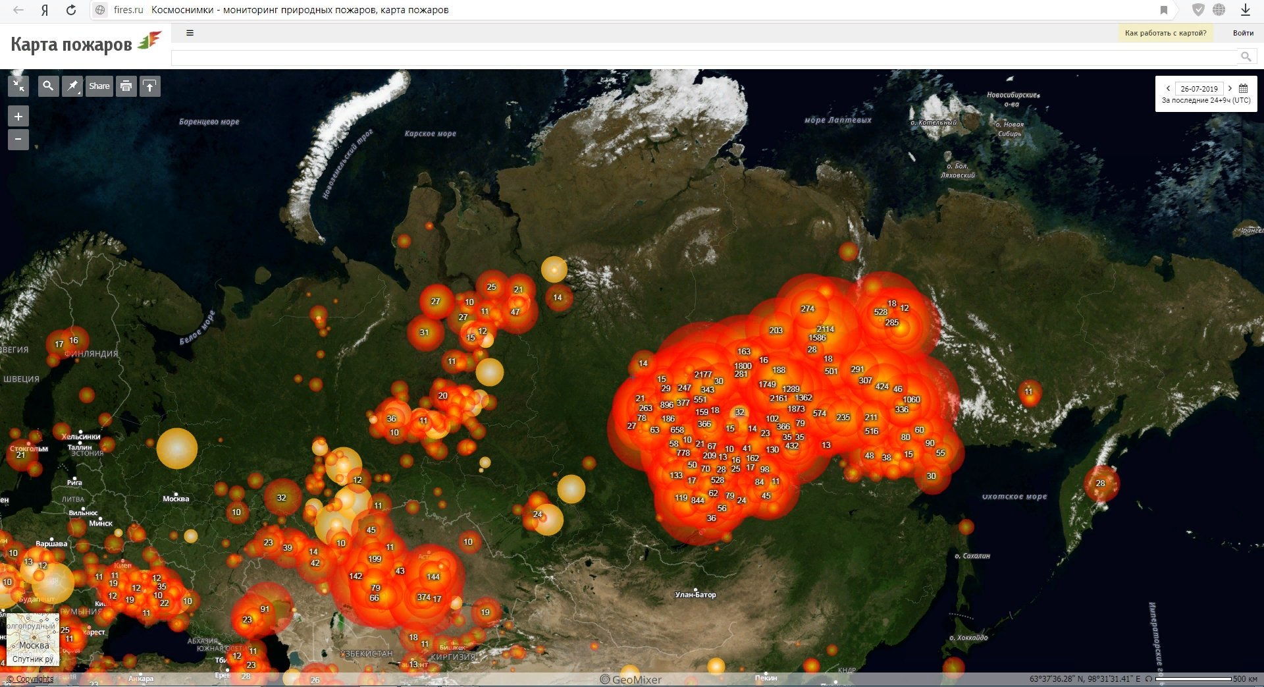Click the fire cluster labeled 1289
The width and height of the screenshot is (1264, 687).
791,389
